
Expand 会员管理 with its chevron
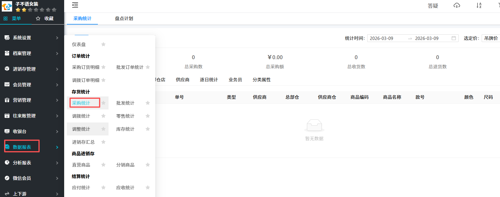(x=57, y=85)
